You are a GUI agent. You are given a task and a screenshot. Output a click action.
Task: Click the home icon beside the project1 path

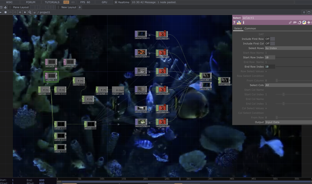pos(35,12)
